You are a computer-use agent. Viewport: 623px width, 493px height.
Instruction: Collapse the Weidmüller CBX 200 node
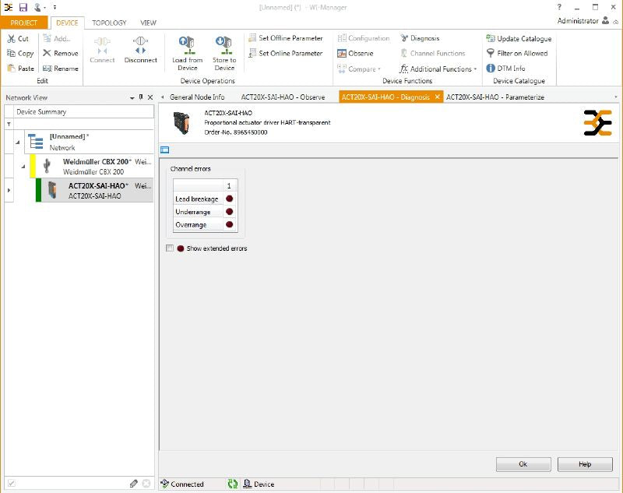point(23,166)
